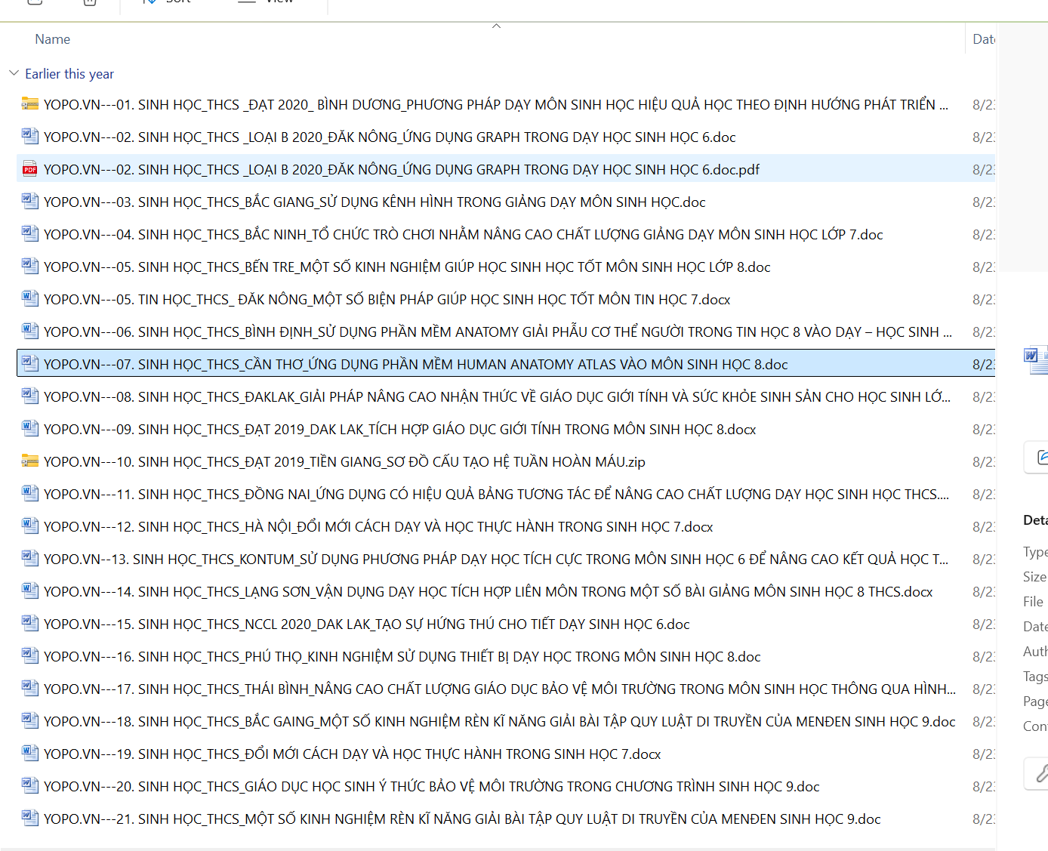The image size is (1048, 851).
Task: Select file name 20 GIÁO DỤC HỌC SINH Ý THỨC
Action: coord(432,786)
